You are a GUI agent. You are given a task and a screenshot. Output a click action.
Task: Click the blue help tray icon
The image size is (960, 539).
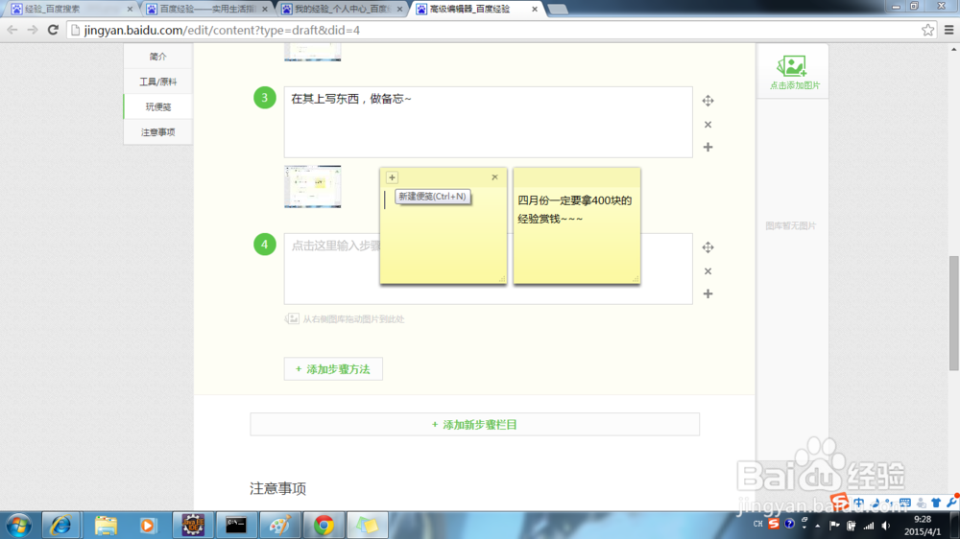(x=789, y=524)
